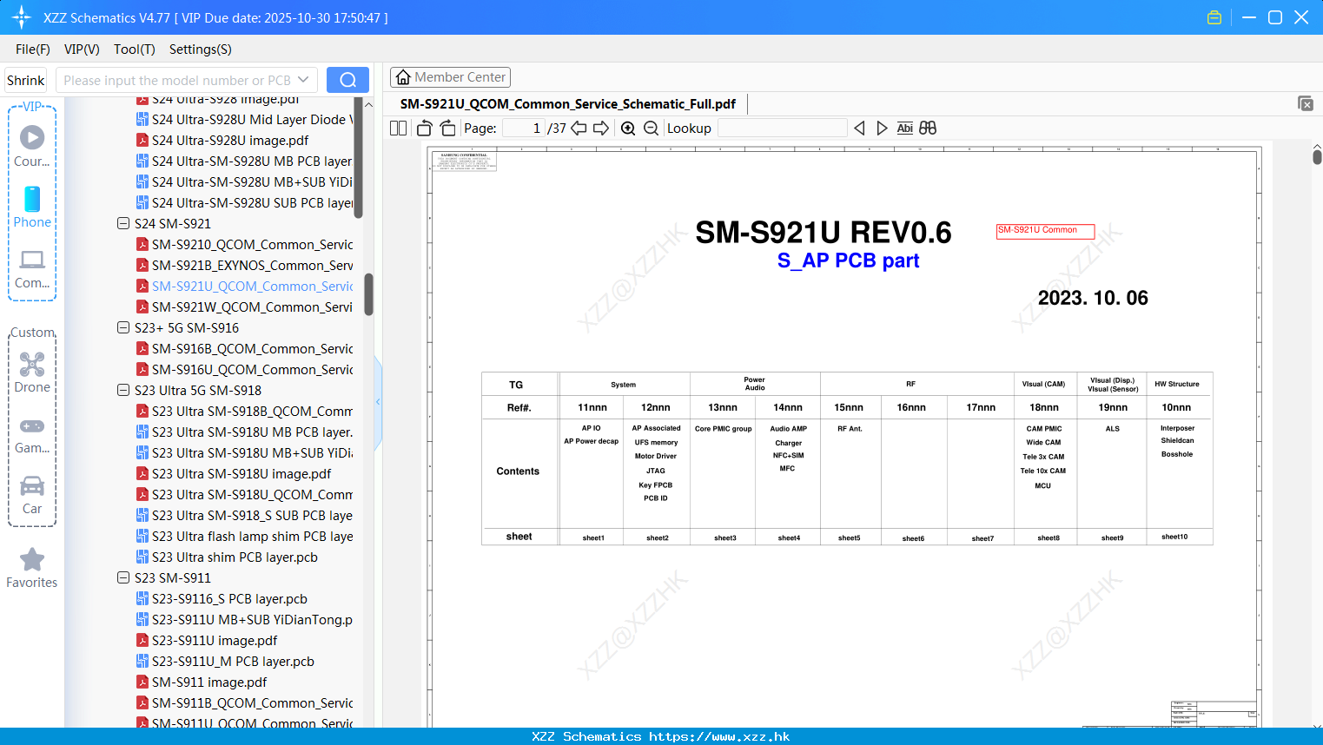
Task: Open the model number dropdown arrow
Action: coord(303,80)
